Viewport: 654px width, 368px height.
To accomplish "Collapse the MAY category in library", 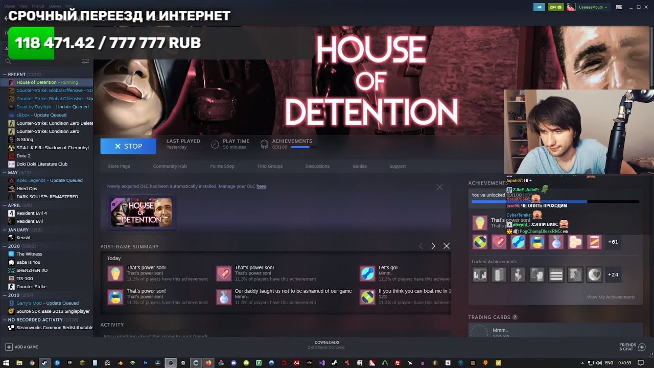I will [5, 172].
